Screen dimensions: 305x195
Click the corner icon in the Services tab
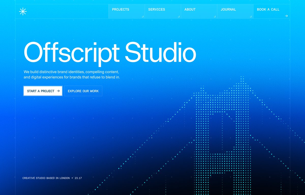point(179,16)
